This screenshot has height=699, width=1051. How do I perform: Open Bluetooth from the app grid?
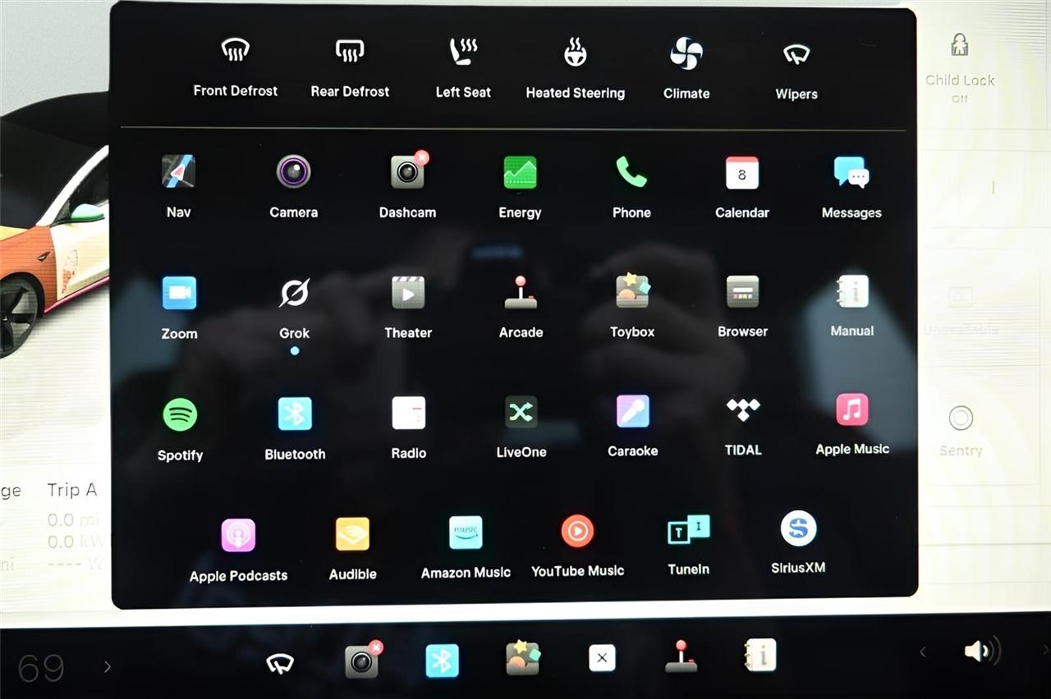(295, 413)
